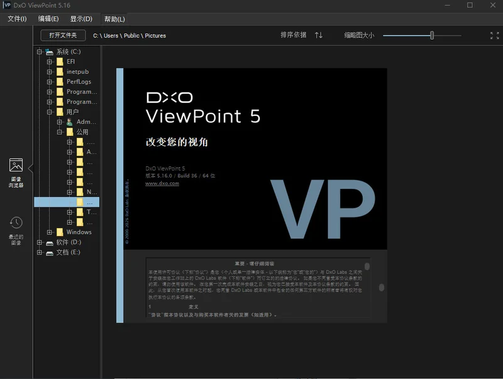This screenshot has width=503, height=379.
Task: Click the Pictures path segment
Action: pos(155,36)
